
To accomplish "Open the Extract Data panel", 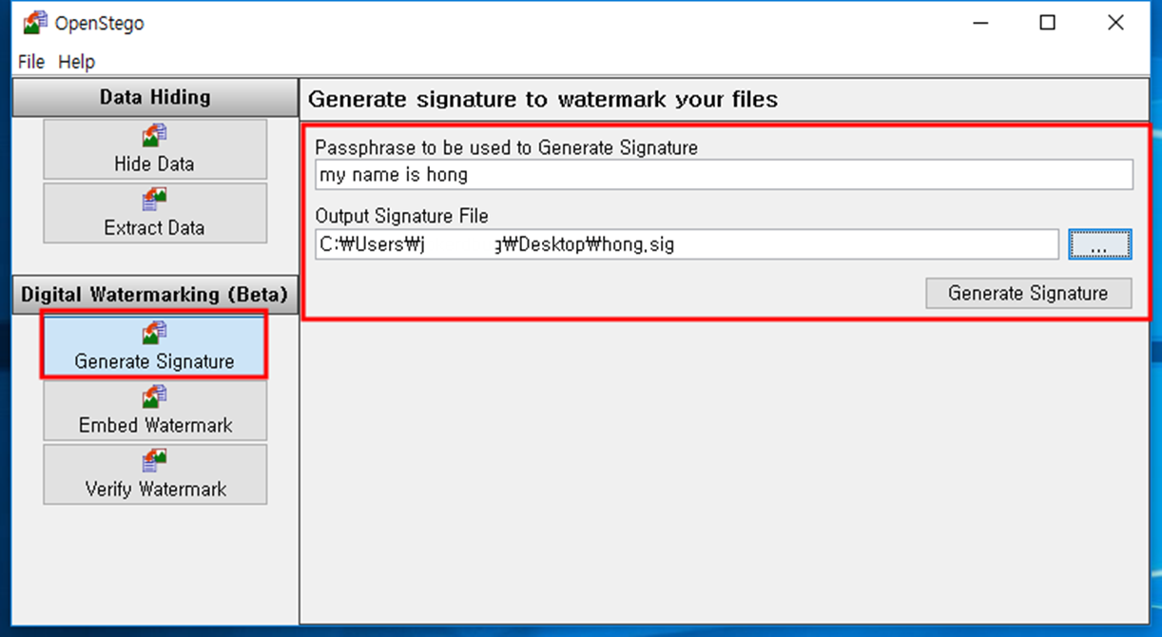I will (155, 213).
